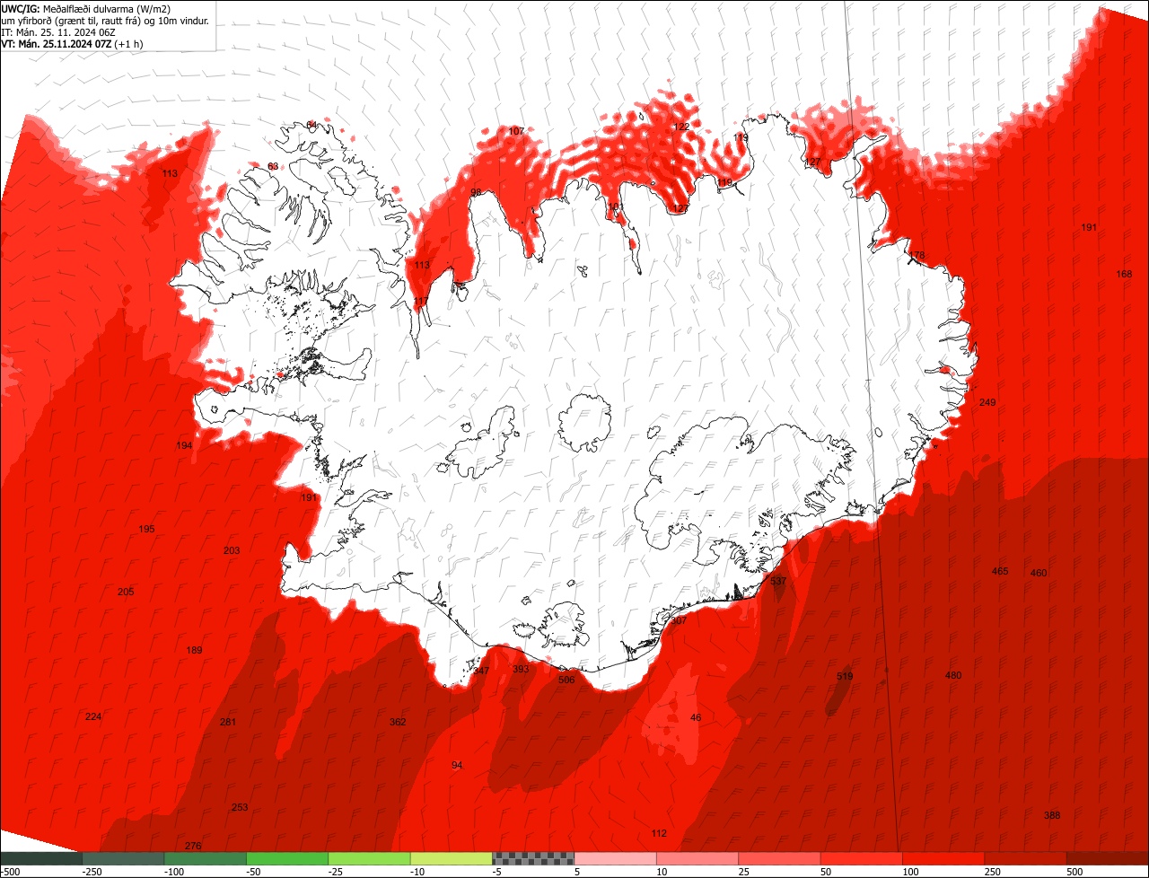Click the map value '203'
Viewport: 1149px width, 878px height.
point(232,550)
